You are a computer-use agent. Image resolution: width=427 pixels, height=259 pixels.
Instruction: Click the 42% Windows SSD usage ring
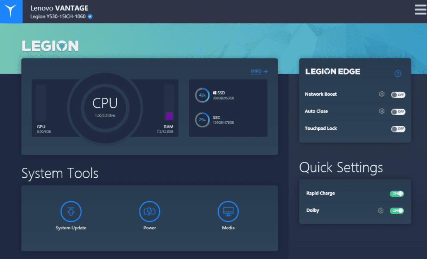tap(202, 95)
